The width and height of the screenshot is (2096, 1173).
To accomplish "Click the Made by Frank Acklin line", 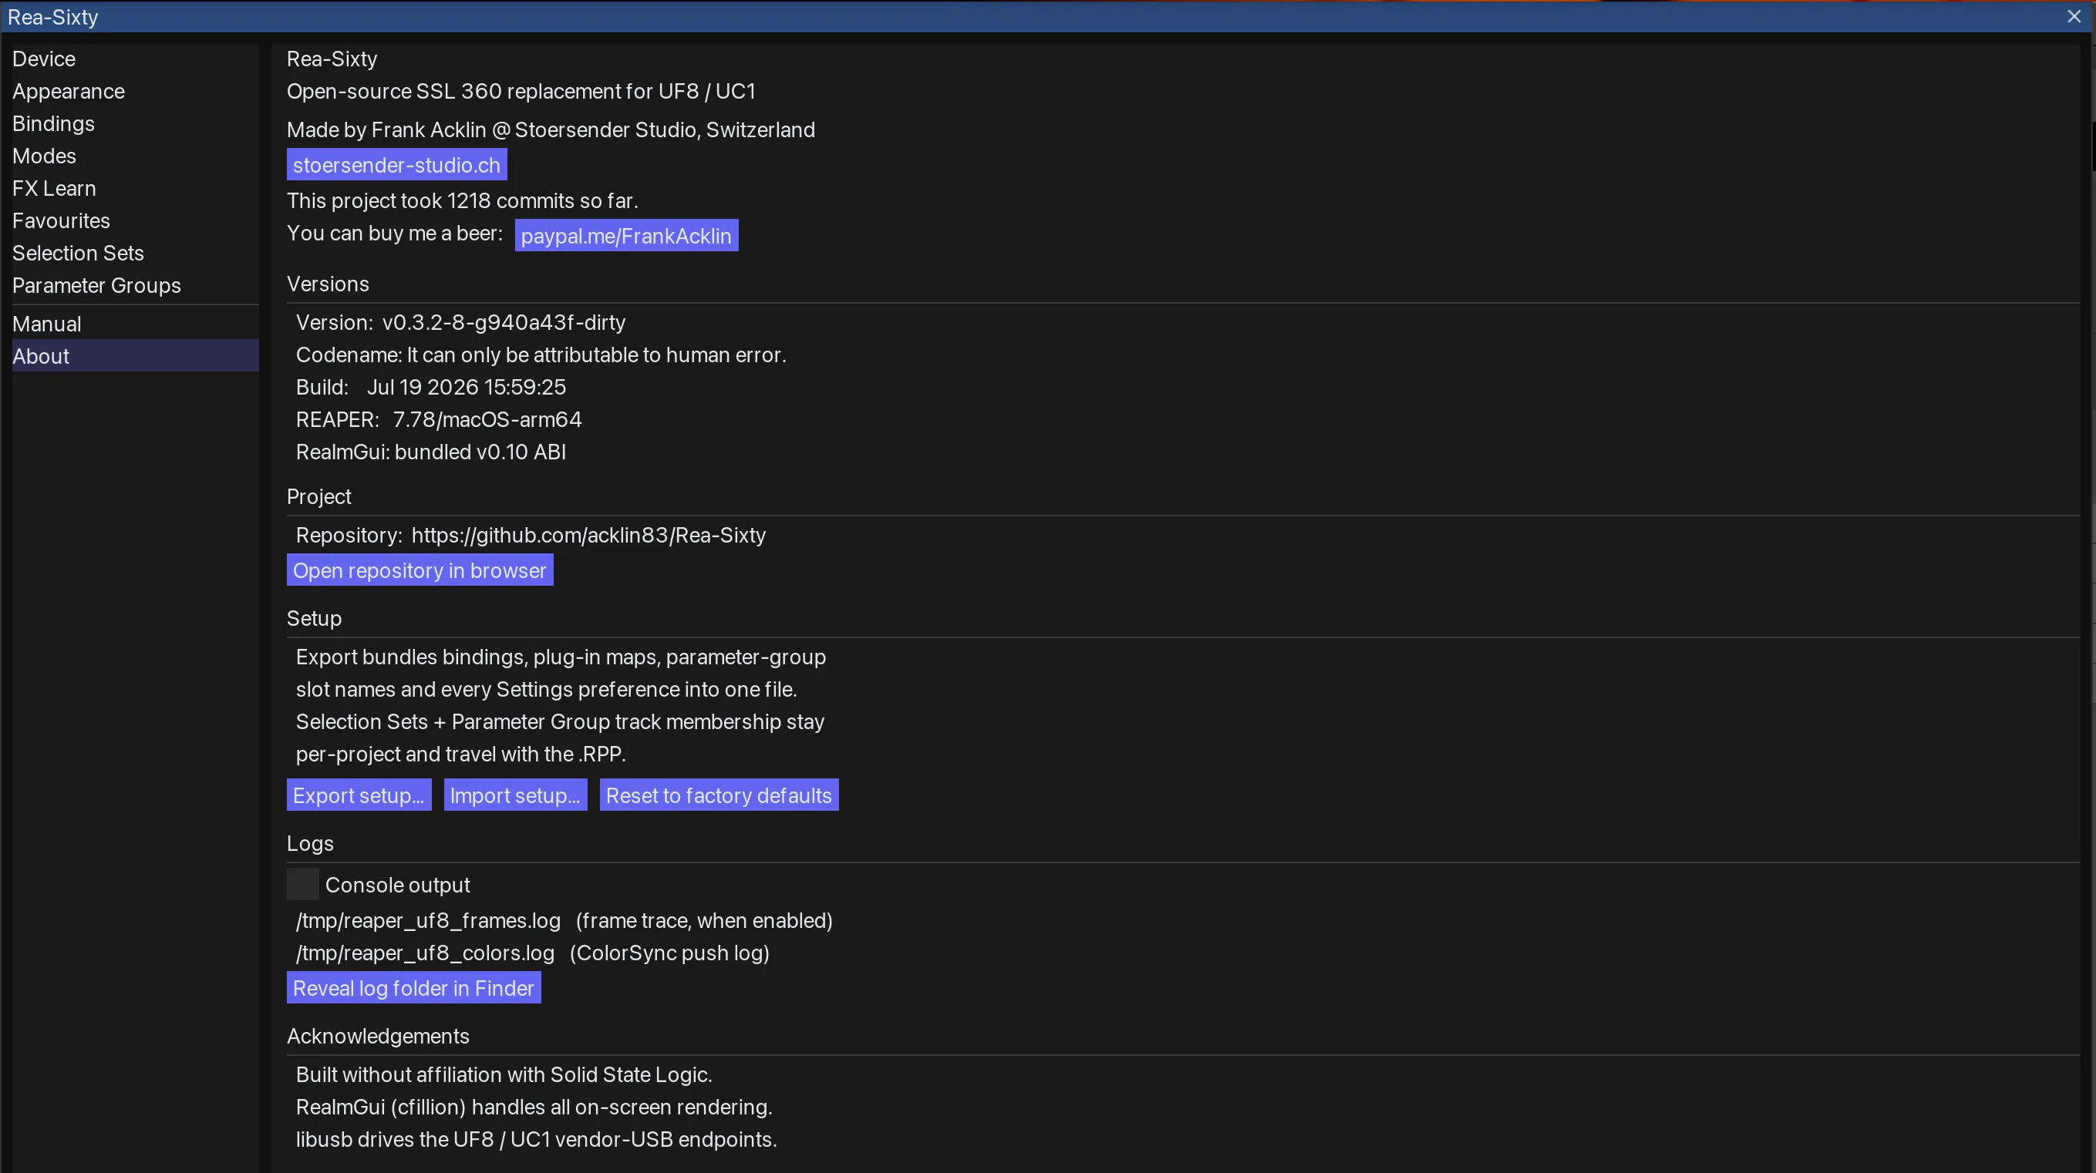I will tap(550, 130).
